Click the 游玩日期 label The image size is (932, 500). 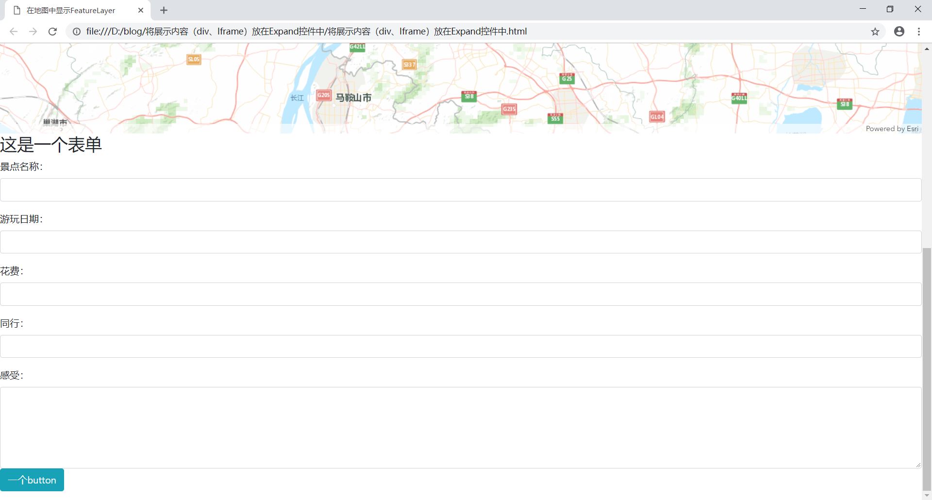tap(21, 219)
